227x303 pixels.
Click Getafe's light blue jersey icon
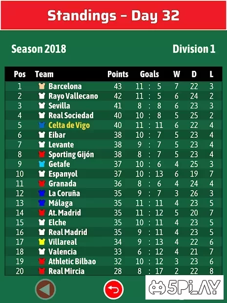[41, 164]
